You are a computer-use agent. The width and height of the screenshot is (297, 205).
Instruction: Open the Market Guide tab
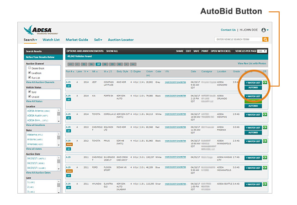[77, 40]
